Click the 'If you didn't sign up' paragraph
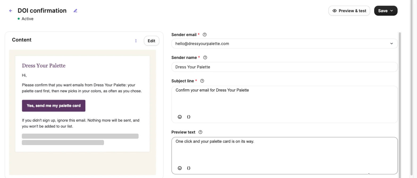 (81, 123)
